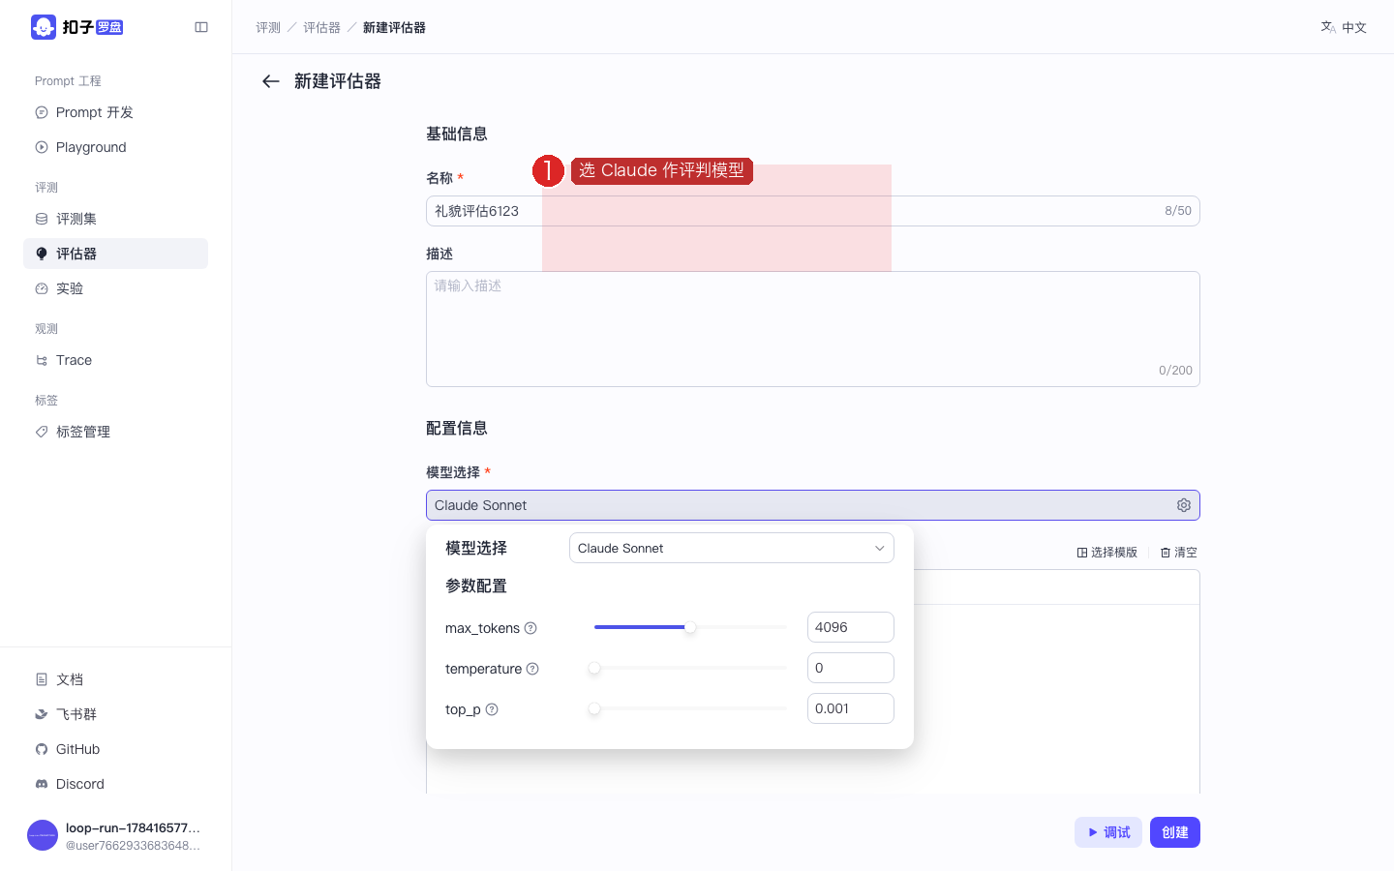Open model settings via gear icon
Viewport: 1394px width, 871px height.
(1184, 505)
